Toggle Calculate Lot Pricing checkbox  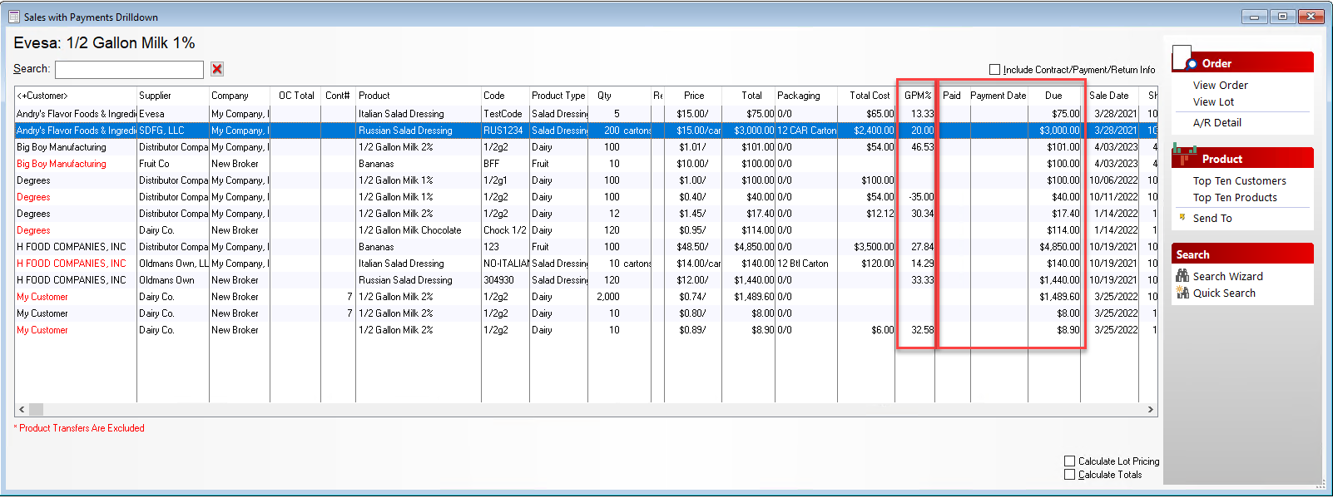1069,461
